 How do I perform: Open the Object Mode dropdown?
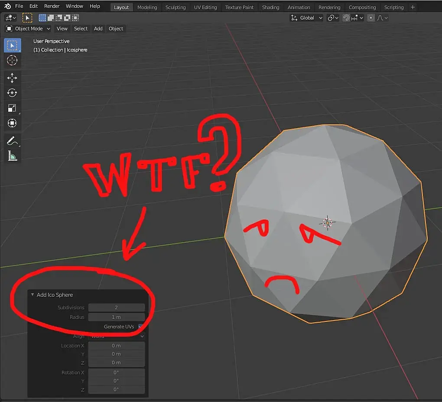[x=28, y=29]
